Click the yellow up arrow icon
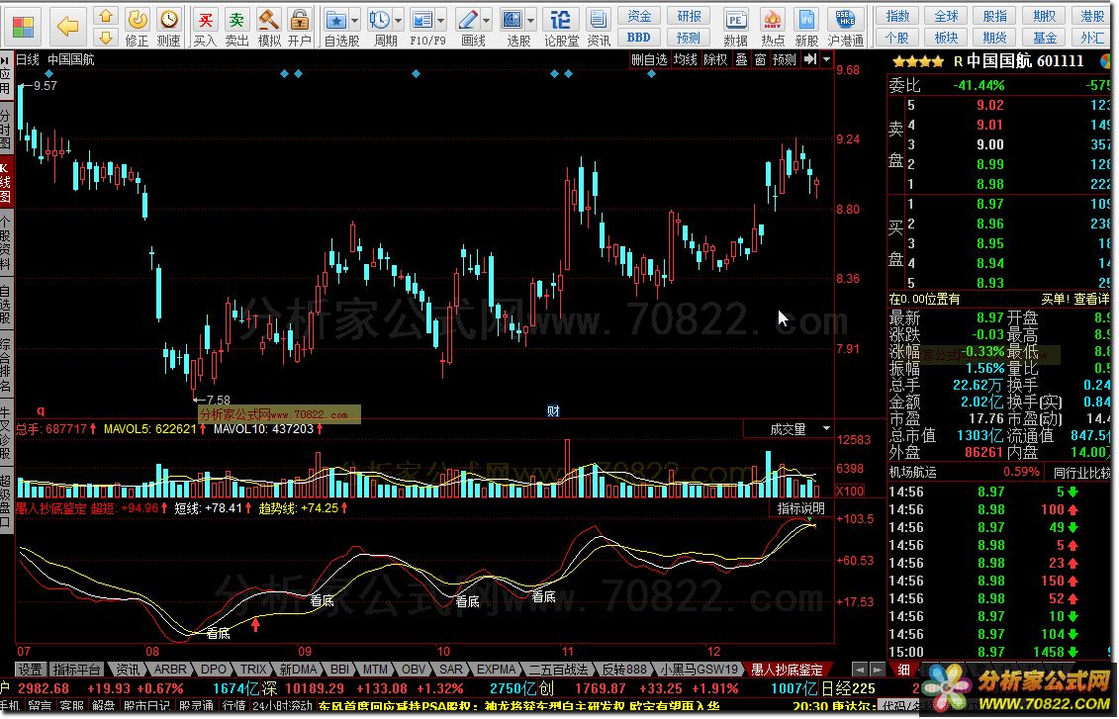 coord(106,17)
